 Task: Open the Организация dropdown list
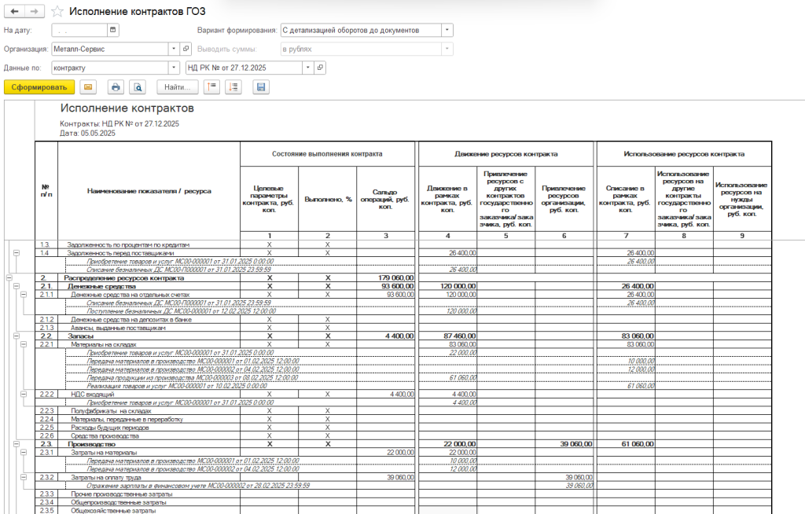[x=174, y=49]
